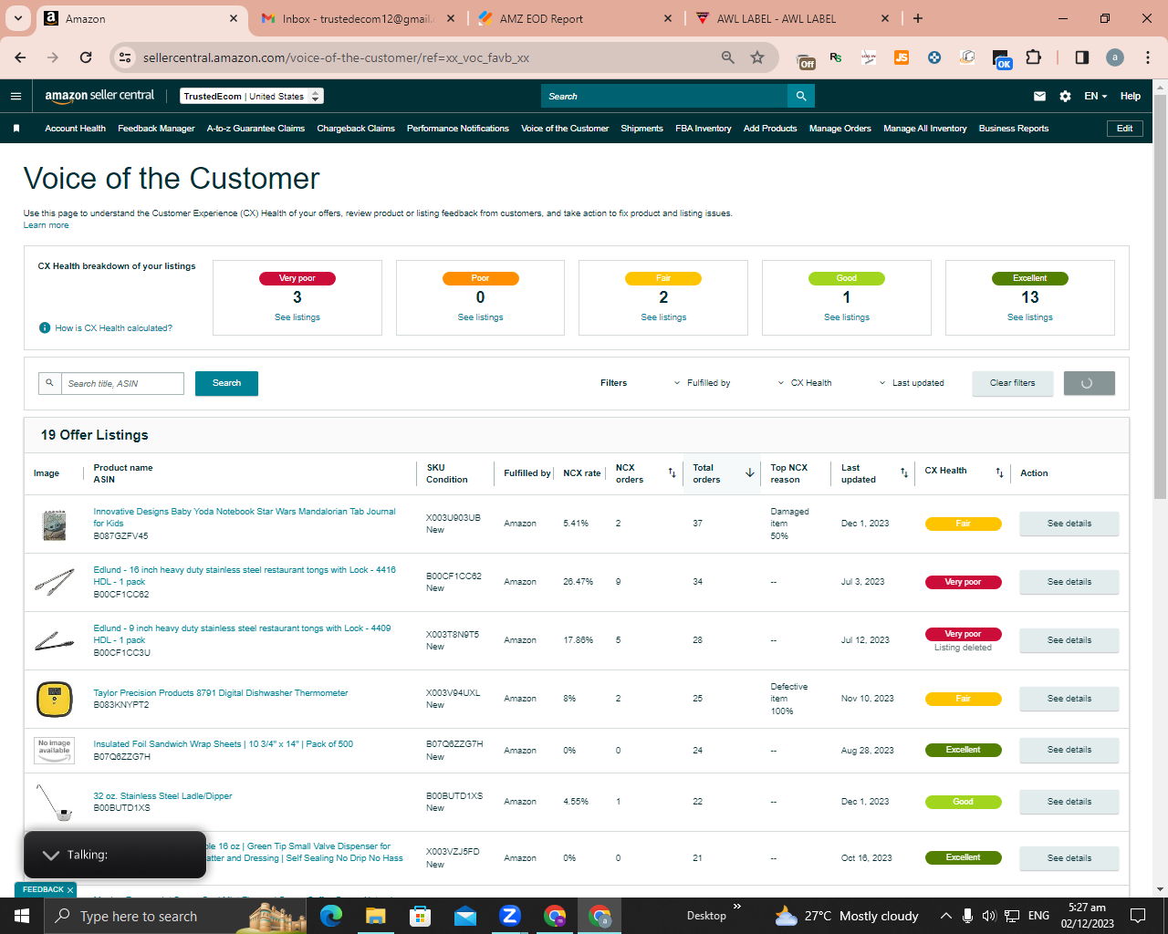Click the Baby Yoda notebook thumbnail
1168x934 pixels.
tap(55, 524)
